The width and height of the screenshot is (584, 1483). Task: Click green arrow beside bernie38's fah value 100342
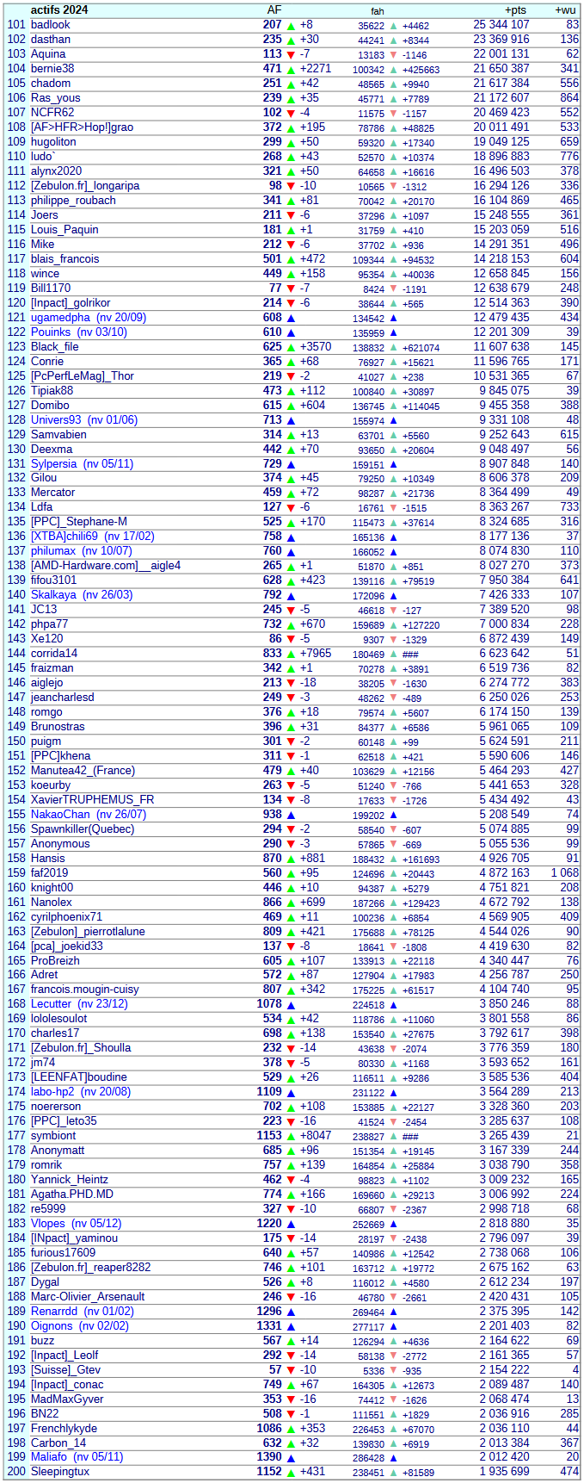pos(394,69)
